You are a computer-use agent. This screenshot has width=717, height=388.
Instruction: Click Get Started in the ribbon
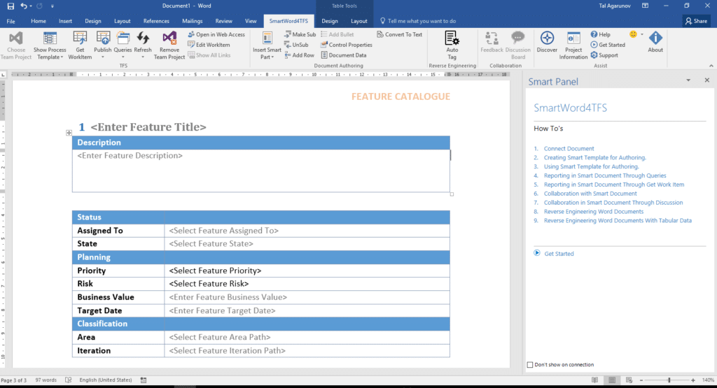[608, 45]
